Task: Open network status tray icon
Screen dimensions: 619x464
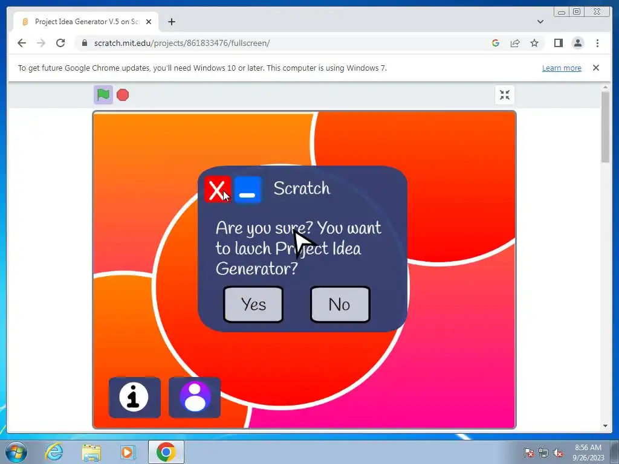Action: tap(543, 453)
